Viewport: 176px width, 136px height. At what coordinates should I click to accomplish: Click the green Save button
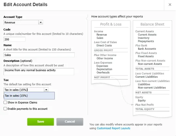41,122
